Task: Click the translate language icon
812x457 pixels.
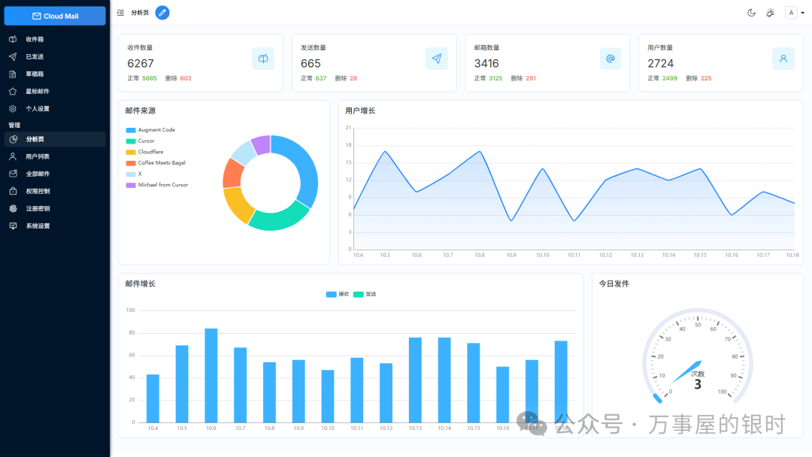Action: [x=771, y=13]
